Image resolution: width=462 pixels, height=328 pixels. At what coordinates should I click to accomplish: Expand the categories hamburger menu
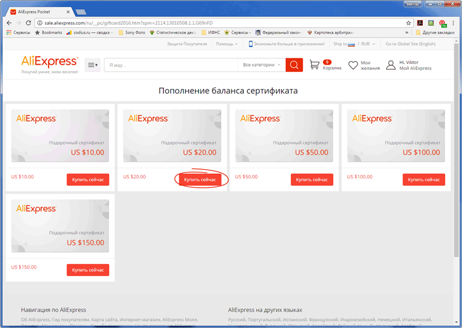click(92, 65)
